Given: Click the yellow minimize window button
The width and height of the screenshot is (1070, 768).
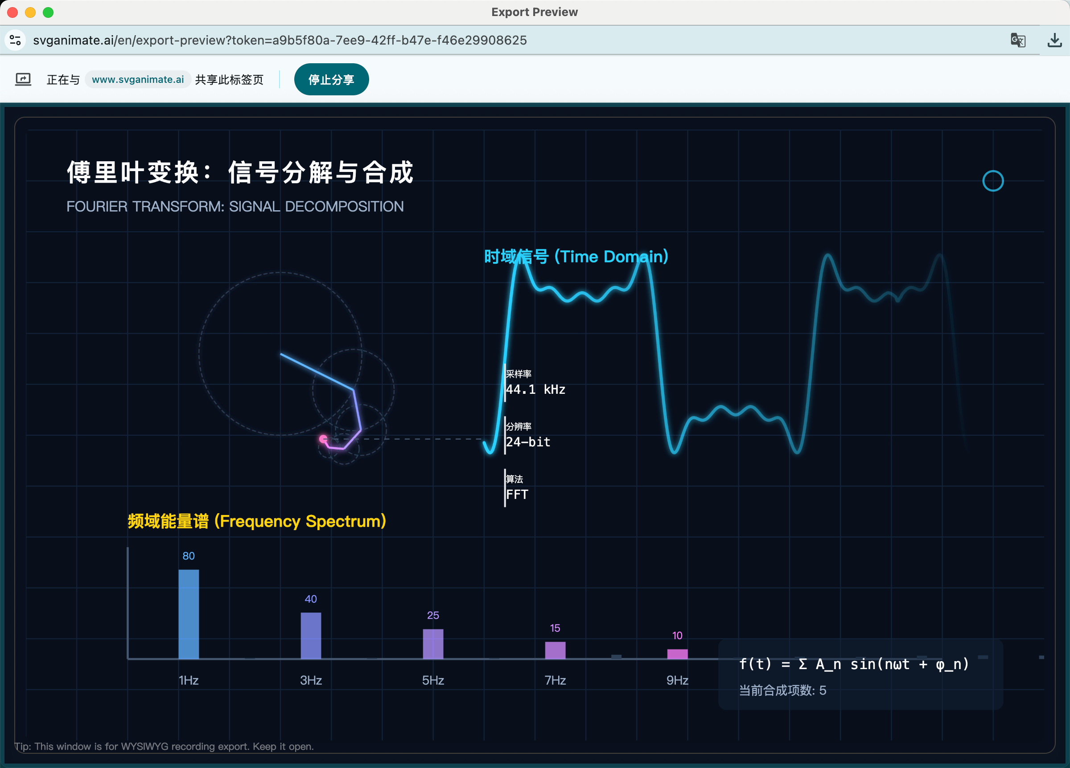Looking at the screenshot, I should point(30,12).
